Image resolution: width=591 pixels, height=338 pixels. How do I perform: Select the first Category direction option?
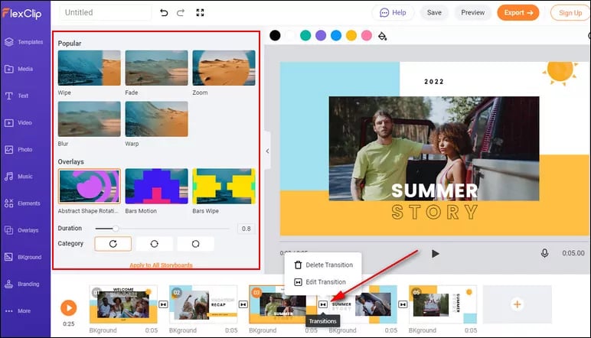pyautogui.click(x=113, y=244)
